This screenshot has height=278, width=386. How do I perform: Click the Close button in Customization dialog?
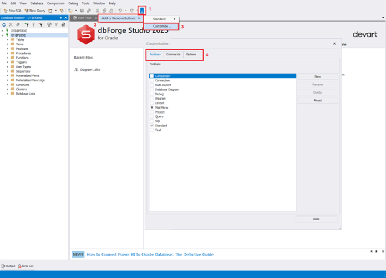click(x=316, y=219)
